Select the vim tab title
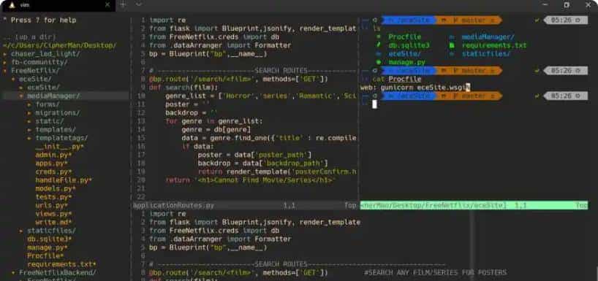 (25, 5)
